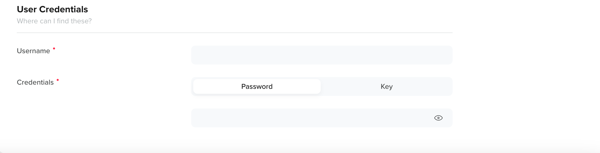Click the Key option in the credentials selector
The image size is (600, 153).
click(x=386, y=86)
